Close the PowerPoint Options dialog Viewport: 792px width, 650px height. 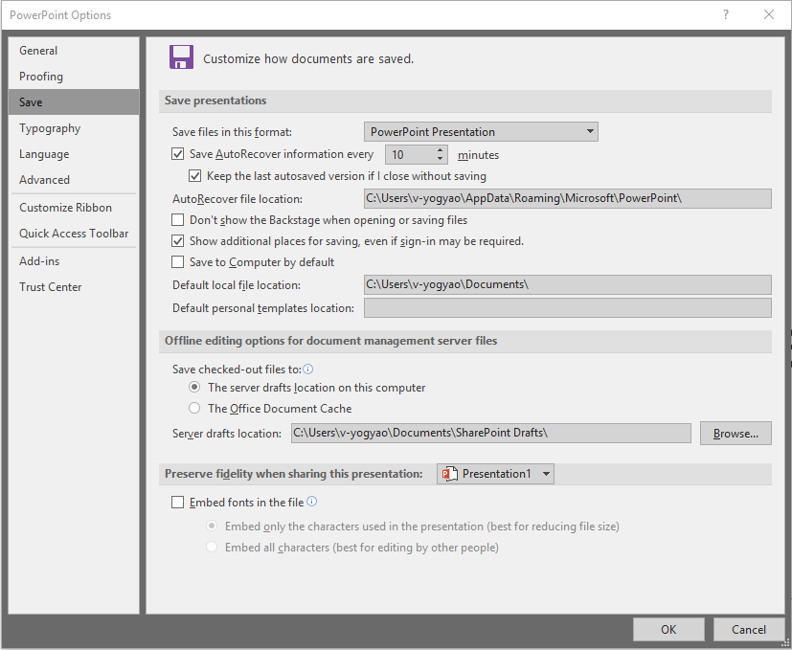(769, 14)
